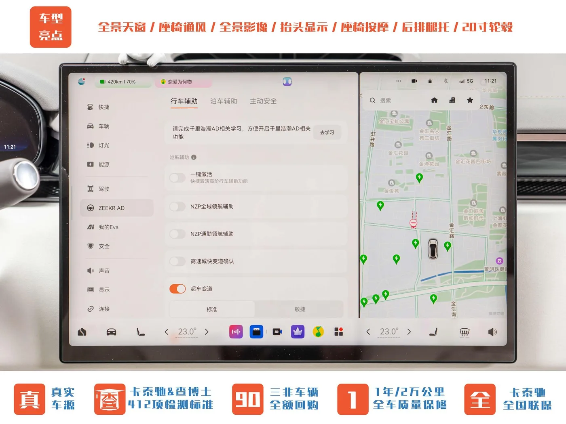The image size is (566, 424).
Task: Lower the driver temperature with left arrow
Action: click(167, 332)
